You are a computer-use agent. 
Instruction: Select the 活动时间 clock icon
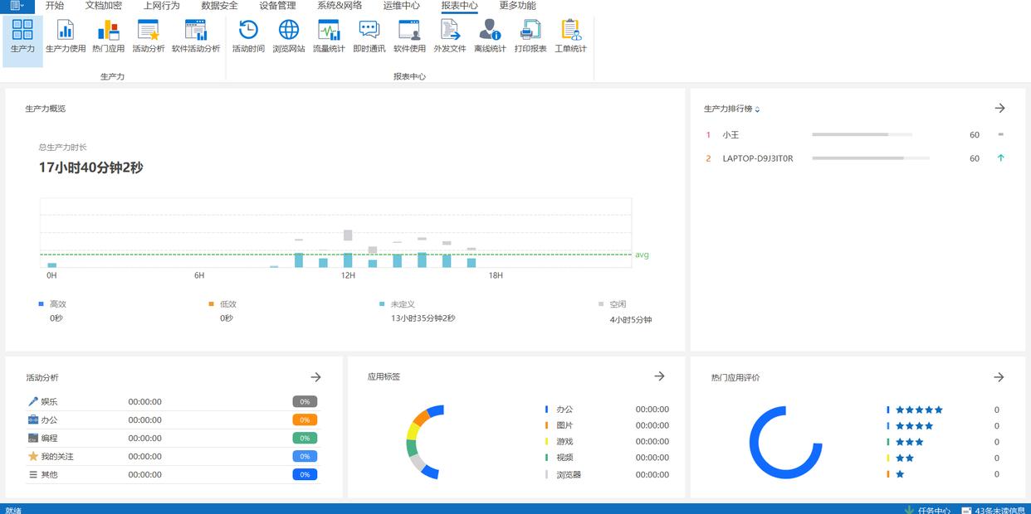click(248, 36)
